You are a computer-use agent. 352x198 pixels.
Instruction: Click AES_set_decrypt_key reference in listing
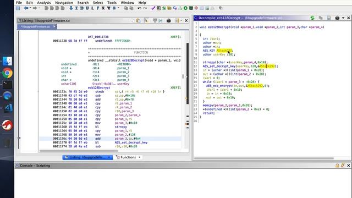(131, 142)
